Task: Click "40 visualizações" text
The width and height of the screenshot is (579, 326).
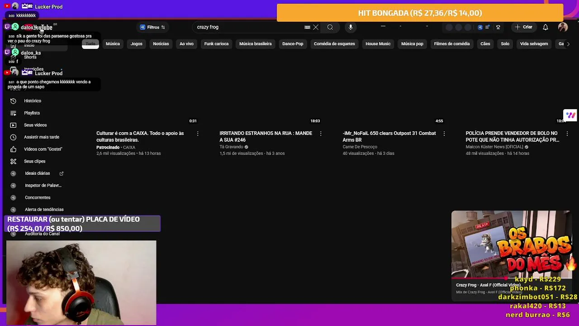Action: (358, 153)
